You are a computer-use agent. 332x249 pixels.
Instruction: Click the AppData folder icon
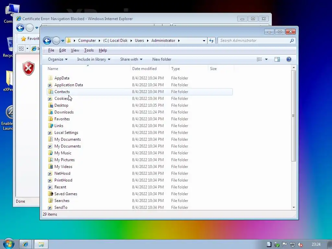[50, 78]
